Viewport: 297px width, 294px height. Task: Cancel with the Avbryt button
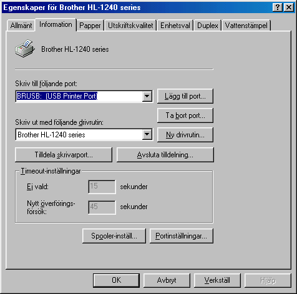167,280
